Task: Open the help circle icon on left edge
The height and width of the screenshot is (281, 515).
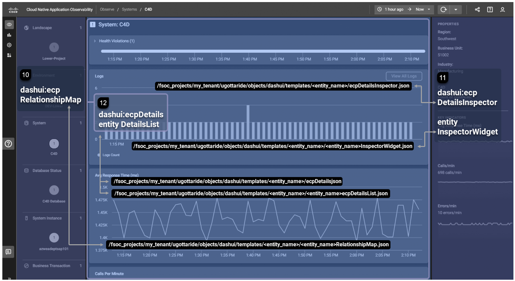Action: [8, 144]
